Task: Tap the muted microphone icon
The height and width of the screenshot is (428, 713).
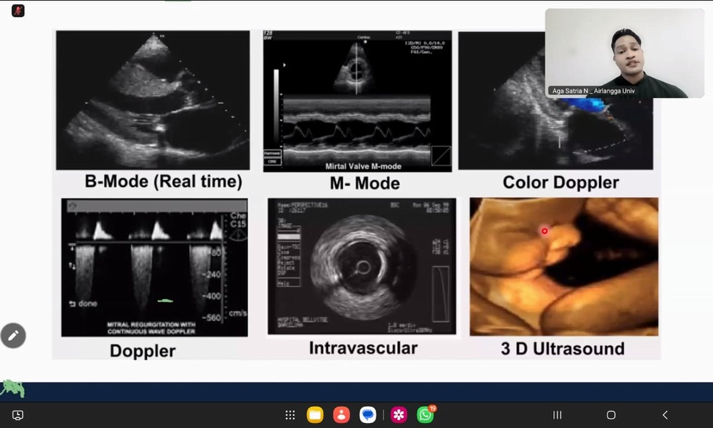Action: [x=18, y=11]
